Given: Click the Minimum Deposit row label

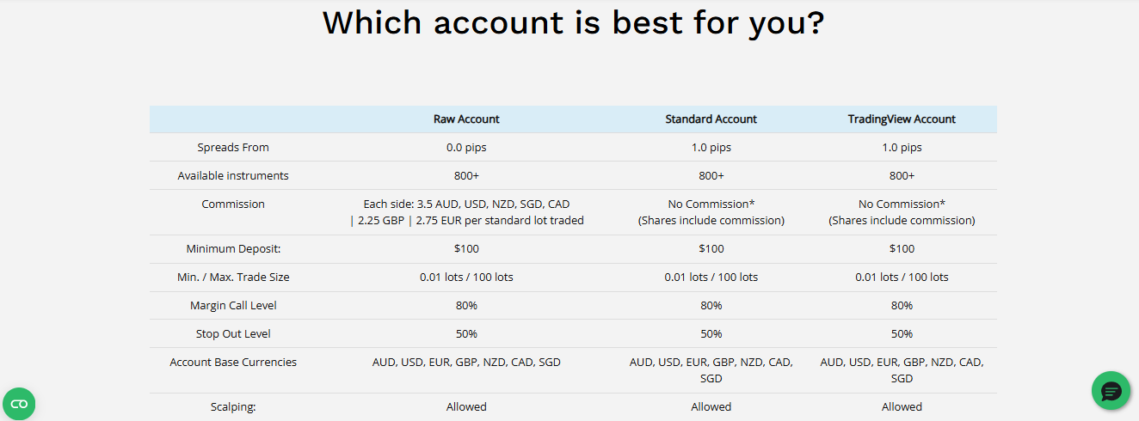Looking at the screenshot, I should pyautogui.click(x=233, y=249).
